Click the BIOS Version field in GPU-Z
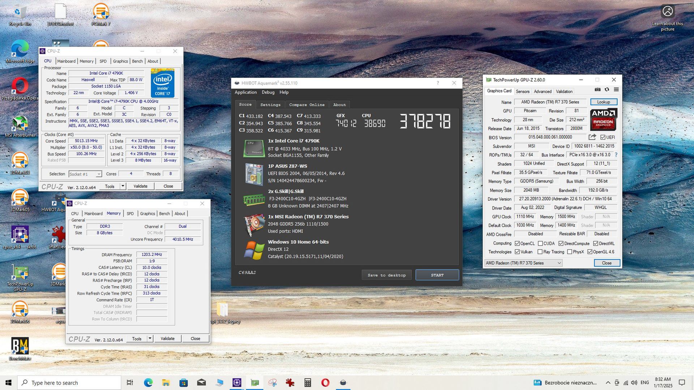Image resolution: width=694 pixels, height=390 pixels. tap(550, 137)
